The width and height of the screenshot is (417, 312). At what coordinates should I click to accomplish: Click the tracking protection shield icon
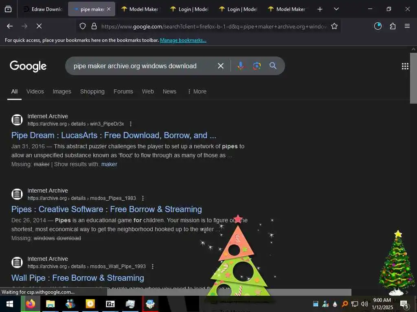83,26
